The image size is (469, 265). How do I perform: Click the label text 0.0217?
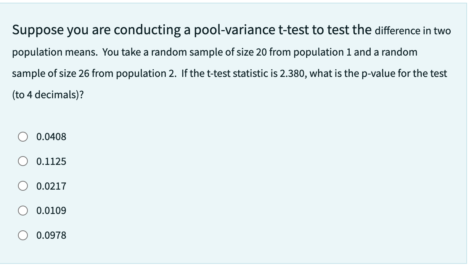click(51, 186)
